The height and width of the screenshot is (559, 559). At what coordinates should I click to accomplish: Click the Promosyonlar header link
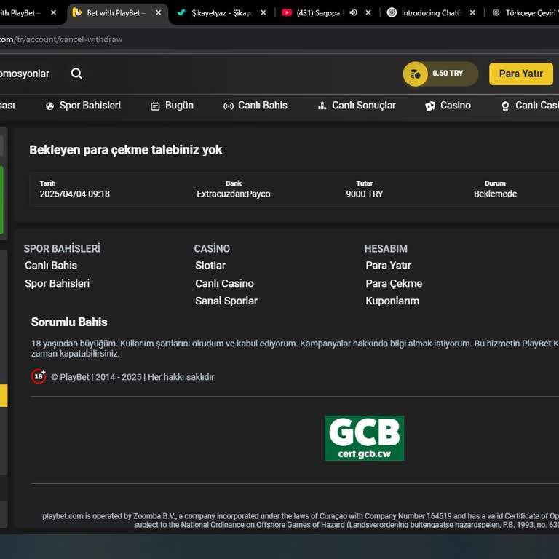pyautogui.click(x=25, y=74)
